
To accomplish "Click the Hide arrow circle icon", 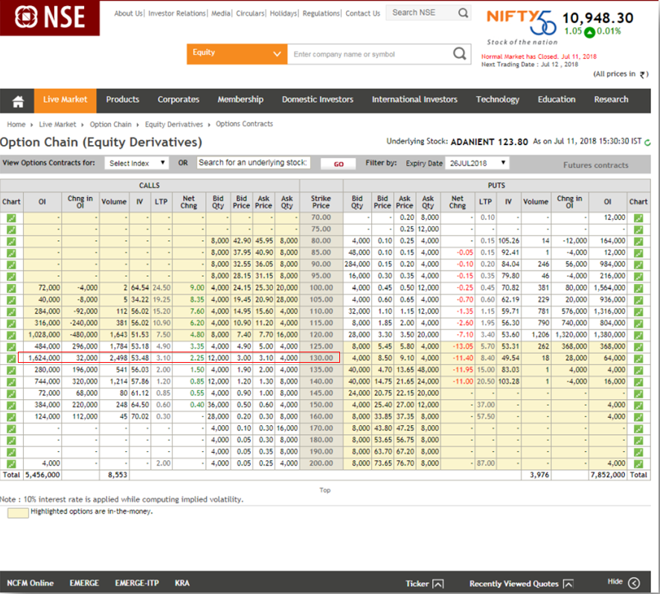I will point(634,583).
